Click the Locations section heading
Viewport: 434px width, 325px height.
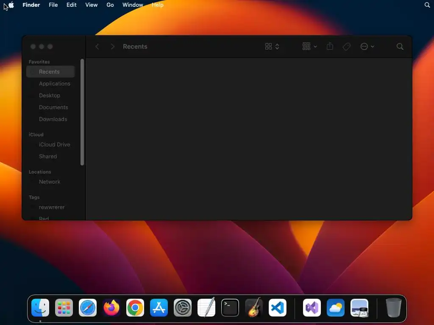40,172
